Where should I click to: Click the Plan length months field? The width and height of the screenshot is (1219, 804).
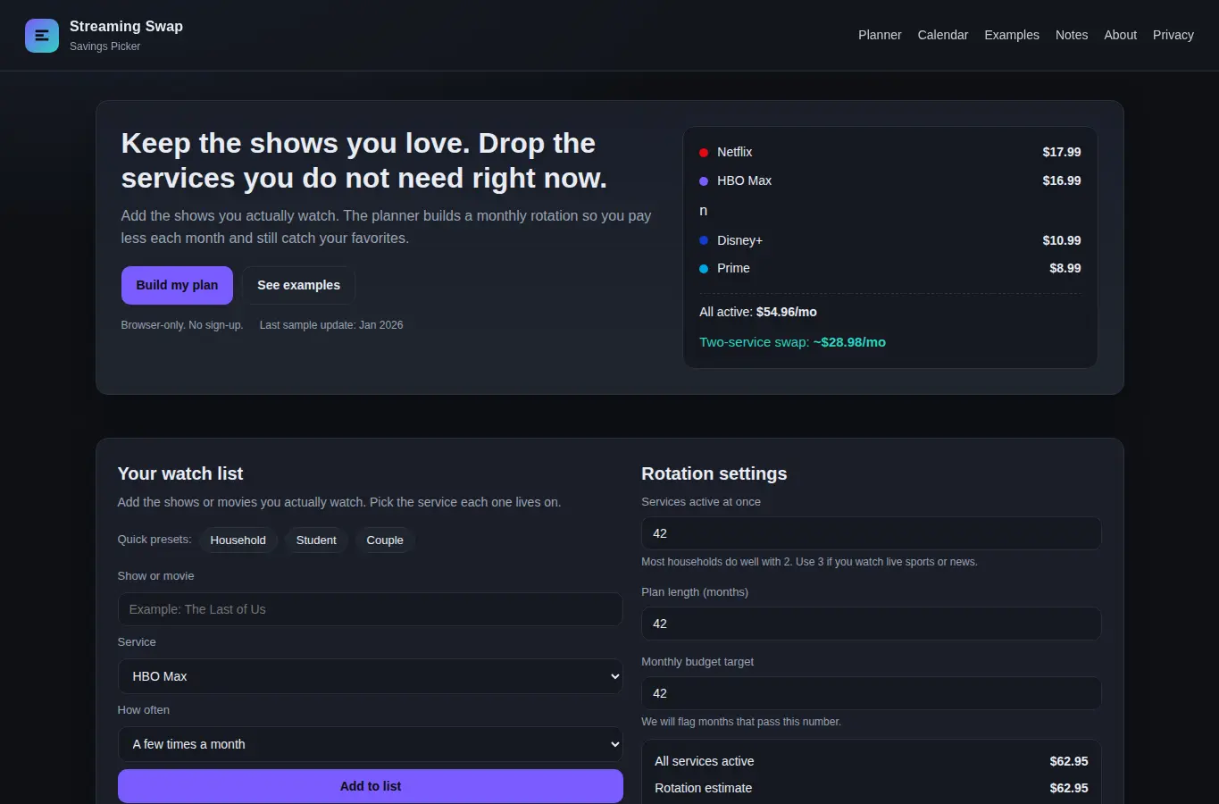click(871, 624)
